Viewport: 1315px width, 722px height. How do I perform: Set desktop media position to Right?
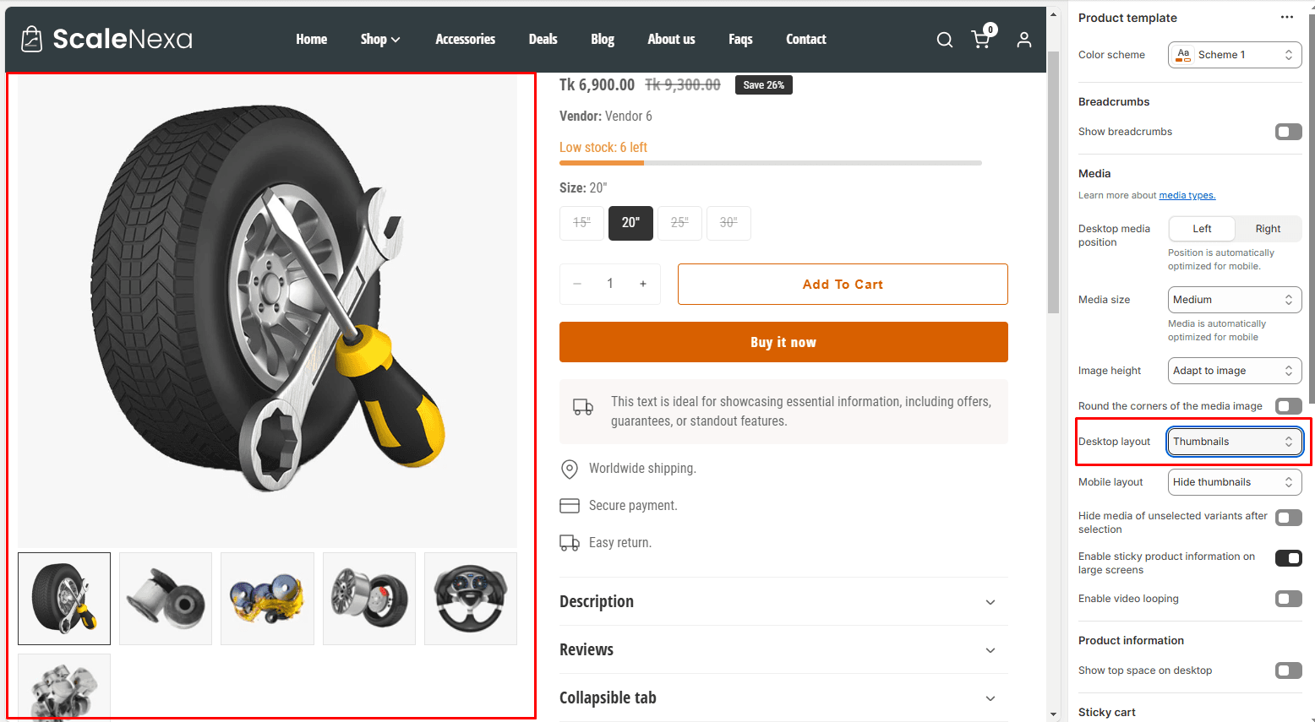[1268, 229]
